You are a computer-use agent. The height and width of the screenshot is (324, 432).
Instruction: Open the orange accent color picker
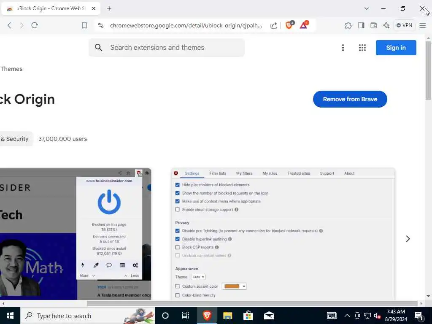[x=234, y=286]
